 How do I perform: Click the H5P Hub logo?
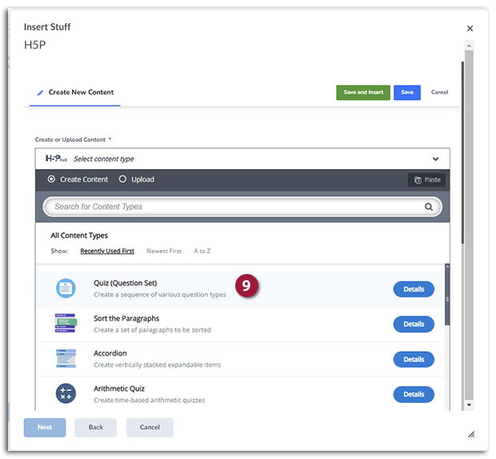pyautogui.click(x=56, y=159)
